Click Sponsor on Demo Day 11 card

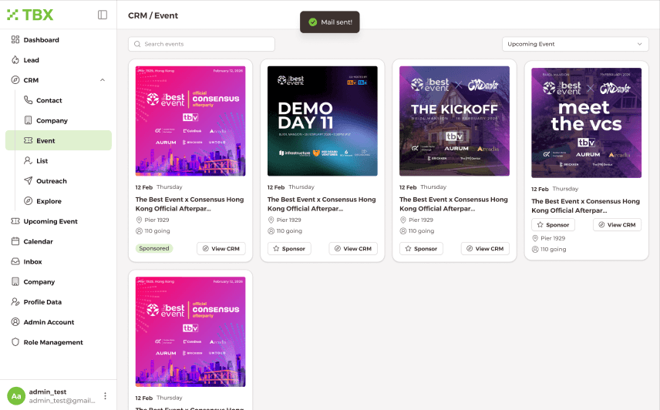[289, 248]
